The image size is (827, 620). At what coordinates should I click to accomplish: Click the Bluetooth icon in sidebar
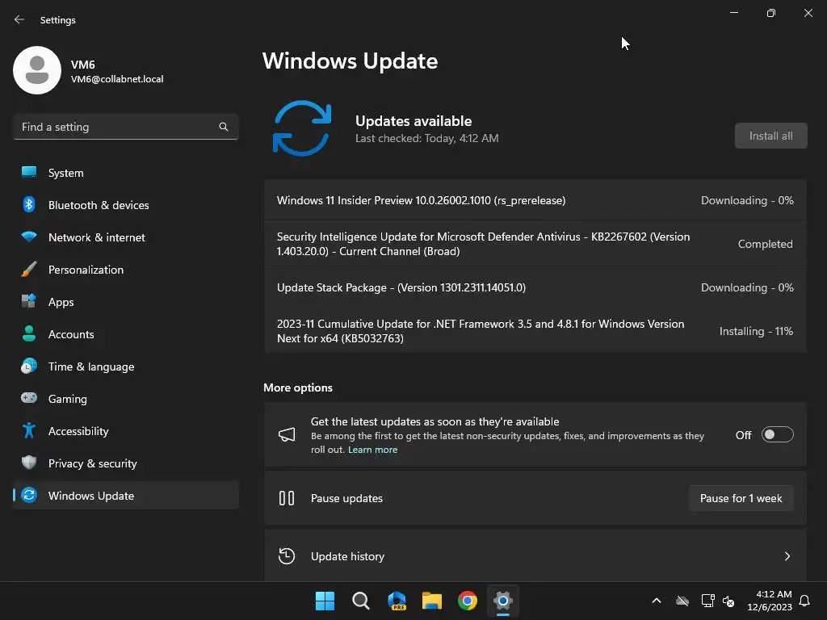29,204
